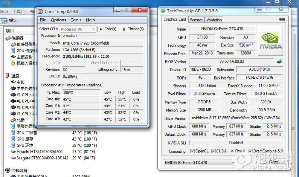This screenshot has height=177, width=299.
Task: Click the BIOS Version field 70.00.1A.00.03
Action: pos(231,61)
